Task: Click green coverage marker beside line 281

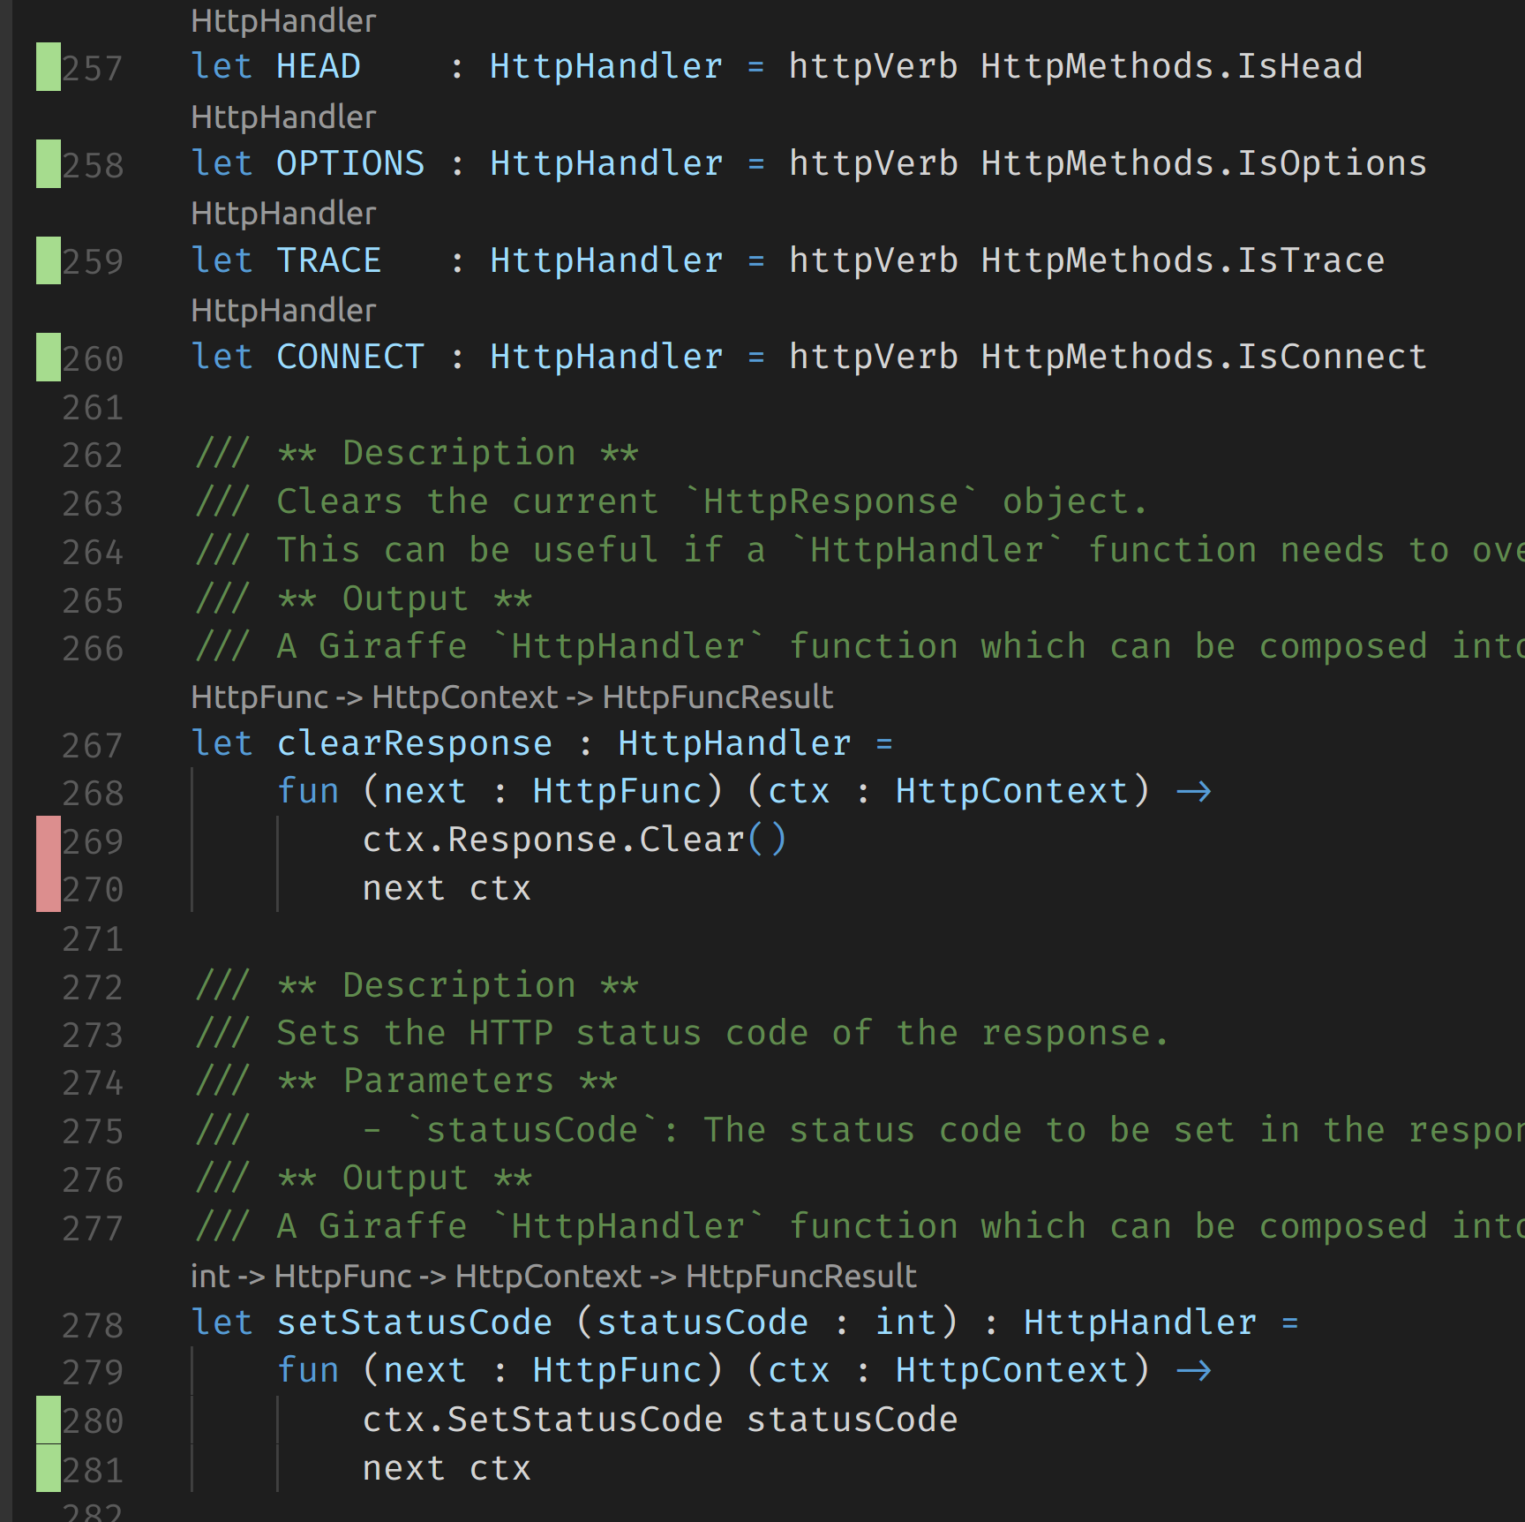Action: pos(49,1468)
